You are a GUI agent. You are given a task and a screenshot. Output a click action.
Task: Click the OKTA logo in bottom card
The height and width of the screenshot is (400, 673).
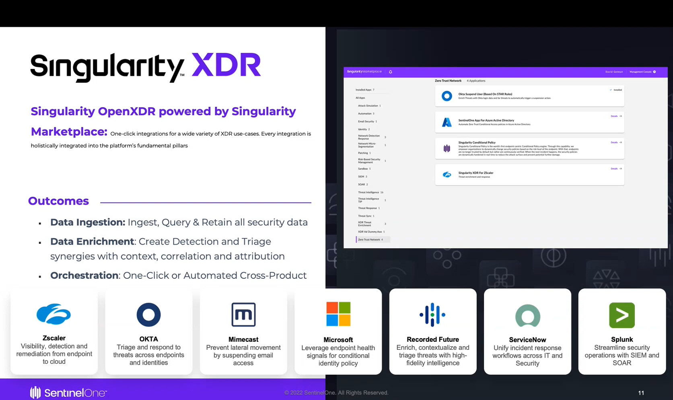click(x=148, y=314)
